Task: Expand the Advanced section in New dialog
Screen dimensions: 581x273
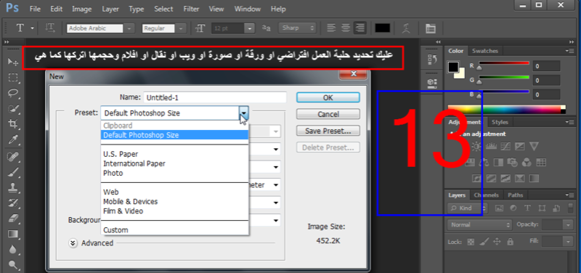Action: (x=73, y=243)
